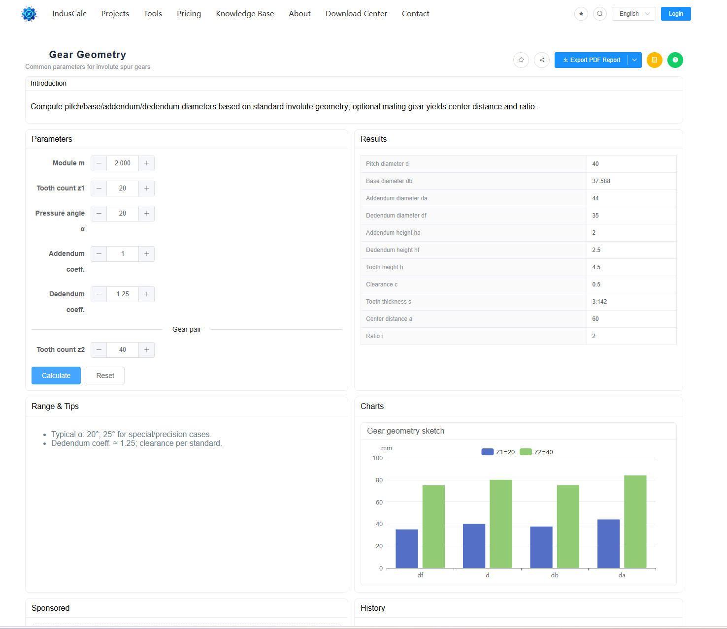Decrease Tooth count z2 with minus
Image resolution: width=727 pixels, height=629 pixels.
99,350
